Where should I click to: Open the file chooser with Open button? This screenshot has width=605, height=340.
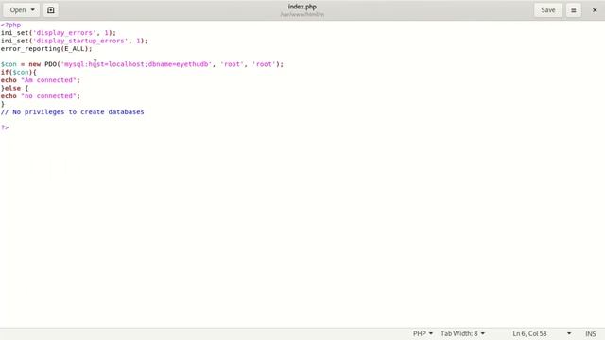pos(18,10)
